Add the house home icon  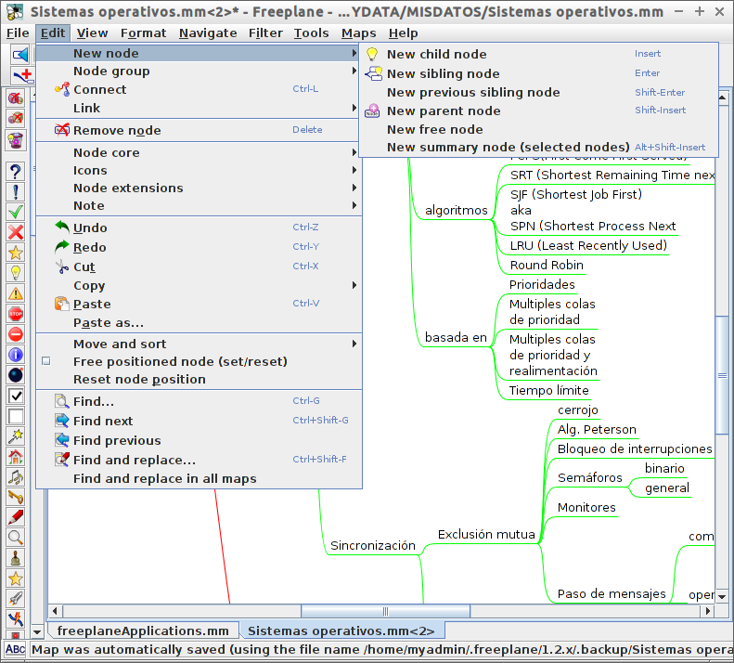[16, 456]
